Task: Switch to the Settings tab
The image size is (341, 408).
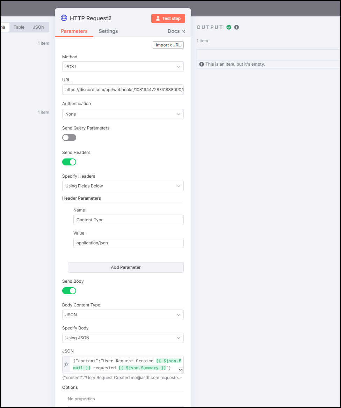Action: tap(108, 31)
